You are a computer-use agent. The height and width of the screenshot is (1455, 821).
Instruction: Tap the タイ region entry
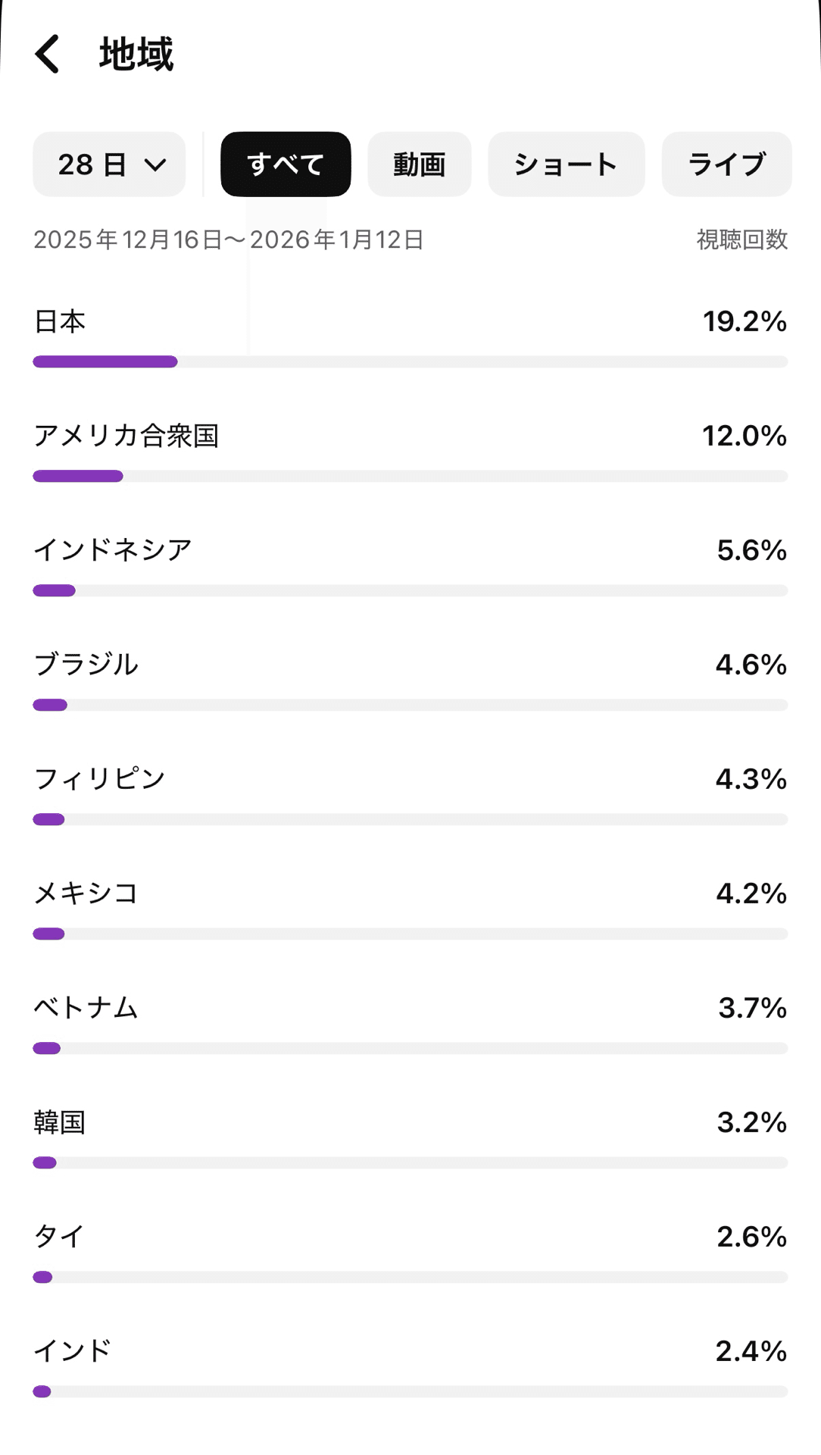pos(410,1253)
